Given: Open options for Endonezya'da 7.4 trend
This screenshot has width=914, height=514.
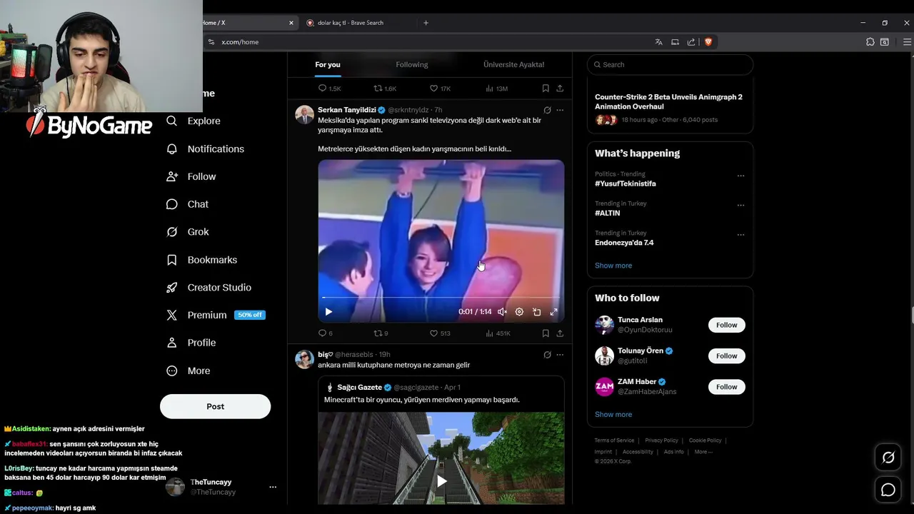Looking at the screenshot, I should point(740,234).
